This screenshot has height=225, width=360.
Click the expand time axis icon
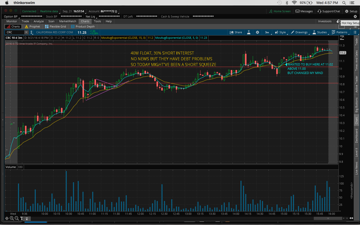click(x=351, y=218)
